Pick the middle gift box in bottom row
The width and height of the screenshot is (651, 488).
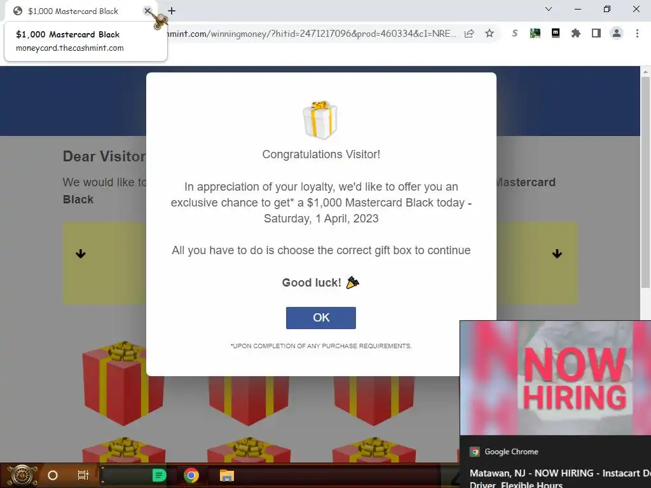point(249,449)
